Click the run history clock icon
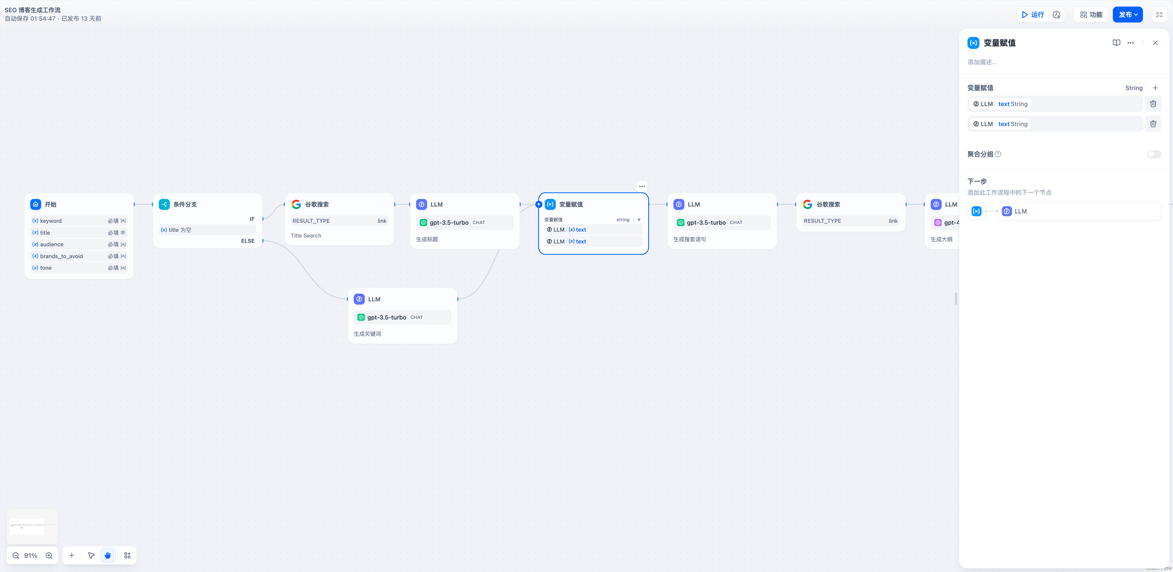Image resolution: width=1173 pixels, height=572 pixels. click(1056, 15)
